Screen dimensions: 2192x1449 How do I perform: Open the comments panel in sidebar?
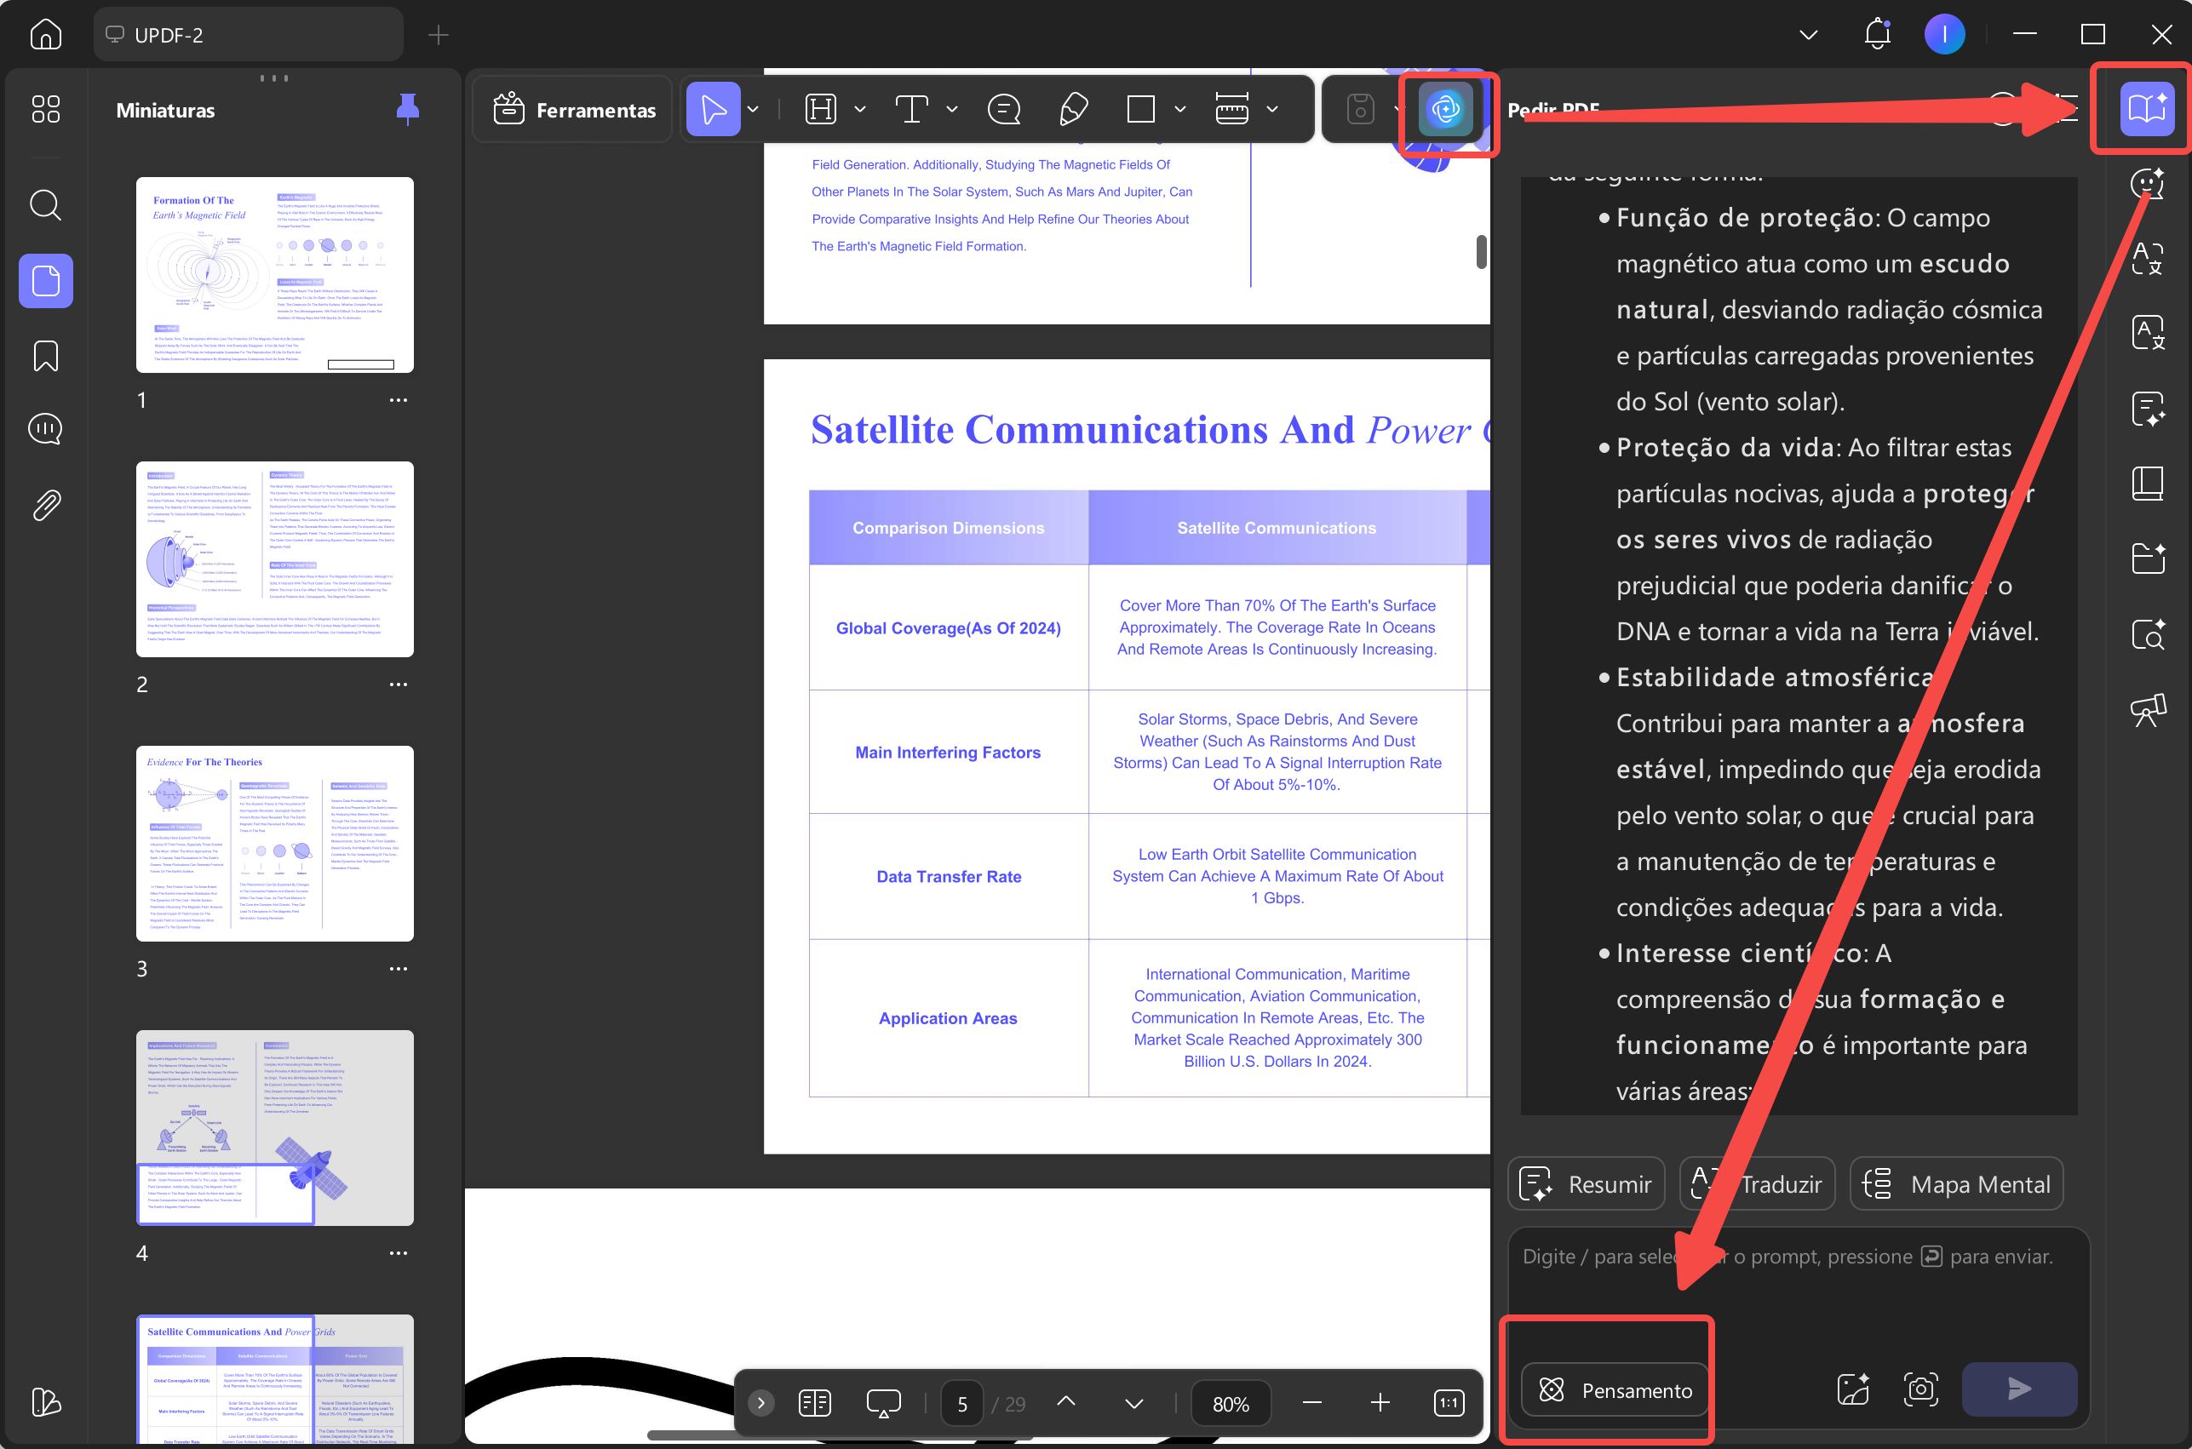click(x=45, y=429)
